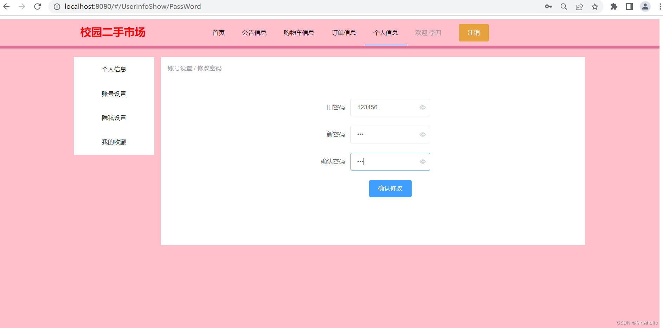This screenshot has width=663, height=328.
Task: Click the key icon in the address bar
Action: pos(548,6)
